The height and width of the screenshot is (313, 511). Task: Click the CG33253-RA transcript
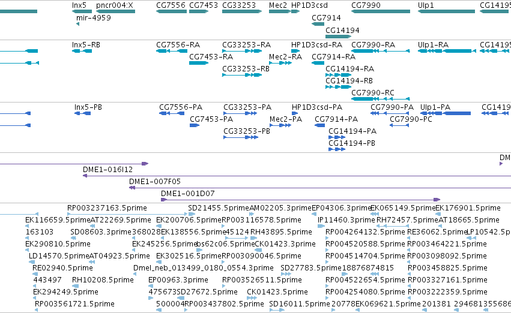coord(242,51)
